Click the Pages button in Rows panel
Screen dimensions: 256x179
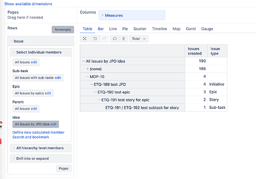63,169
